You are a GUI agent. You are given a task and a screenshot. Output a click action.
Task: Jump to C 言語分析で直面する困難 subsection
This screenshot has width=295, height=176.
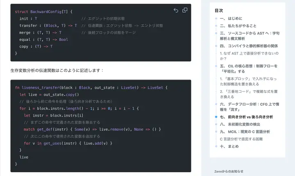click(241, 139)
